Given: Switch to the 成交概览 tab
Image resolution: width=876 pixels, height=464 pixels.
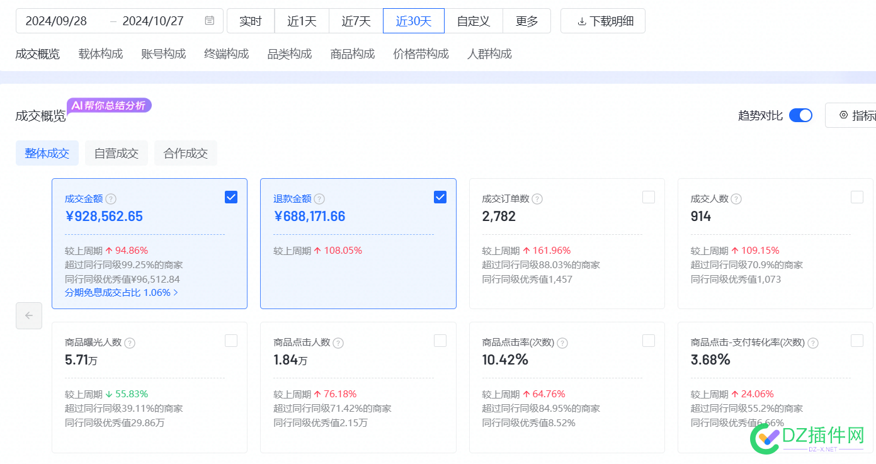Looking at the screenshot, I should click(38, 54).
